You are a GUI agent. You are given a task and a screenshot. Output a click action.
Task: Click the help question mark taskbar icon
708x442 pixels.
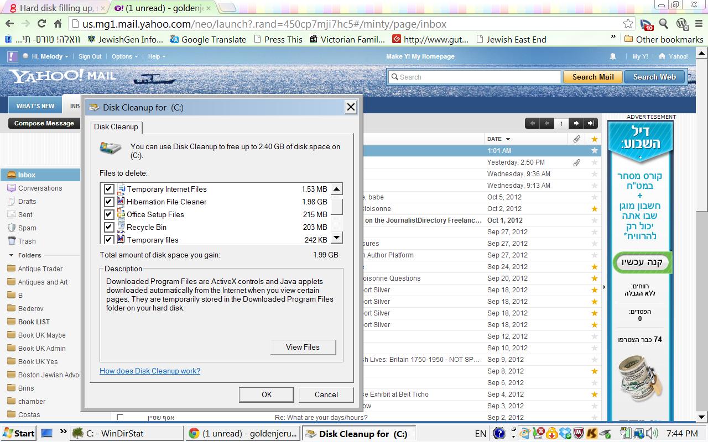point(498,433)
